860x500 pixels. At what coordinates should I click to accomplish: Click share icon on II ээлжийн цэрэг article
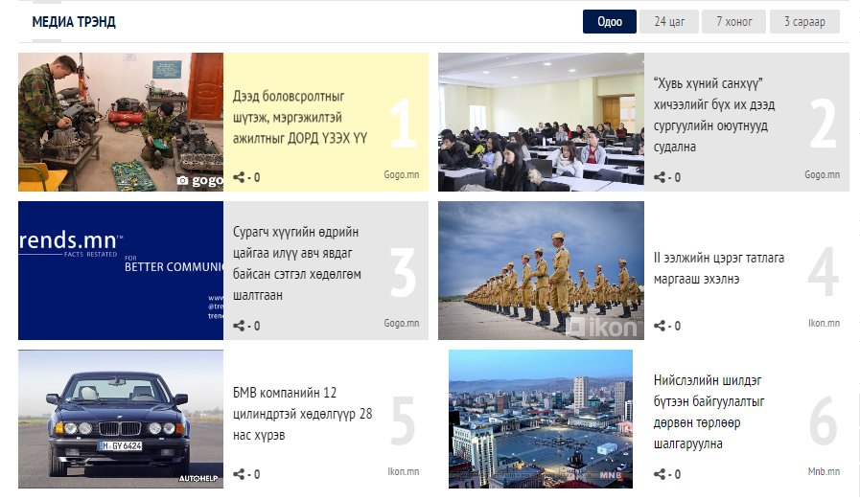pyautogui.click(x=660, y=326)
